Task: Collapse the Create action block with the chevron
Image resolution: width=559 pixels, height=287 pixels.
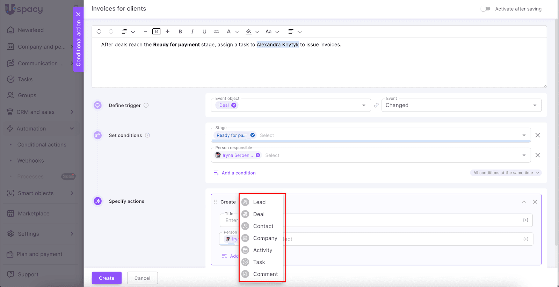Action: point(524,202)
